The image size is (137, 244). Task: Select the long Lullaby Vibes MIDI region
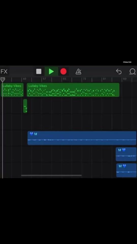click(73, 90)
